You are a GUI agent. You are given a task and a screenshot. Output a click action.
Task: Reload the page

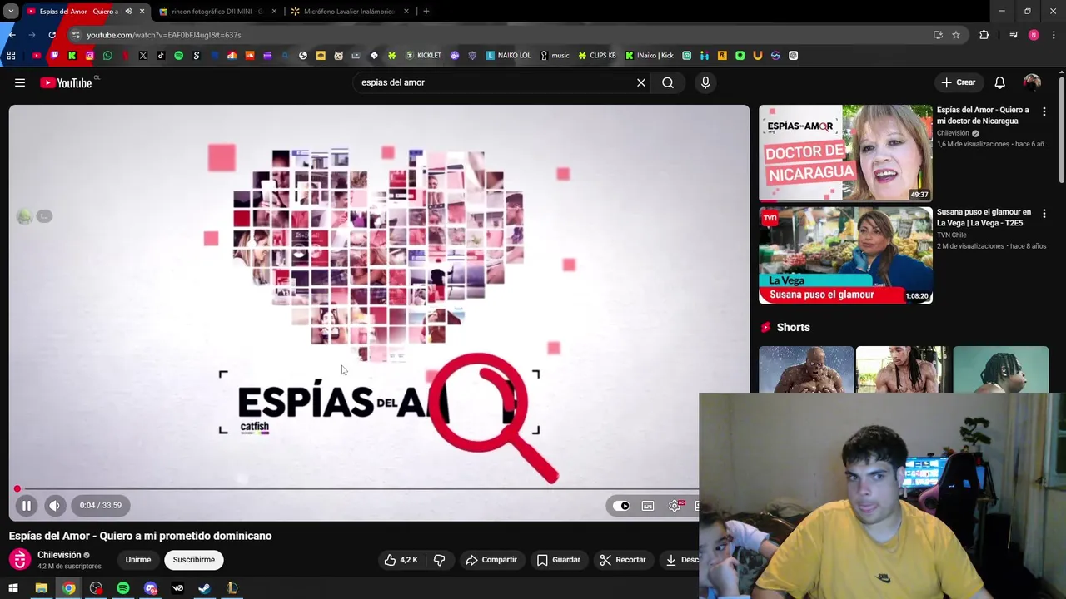click(x=52, y=35)
